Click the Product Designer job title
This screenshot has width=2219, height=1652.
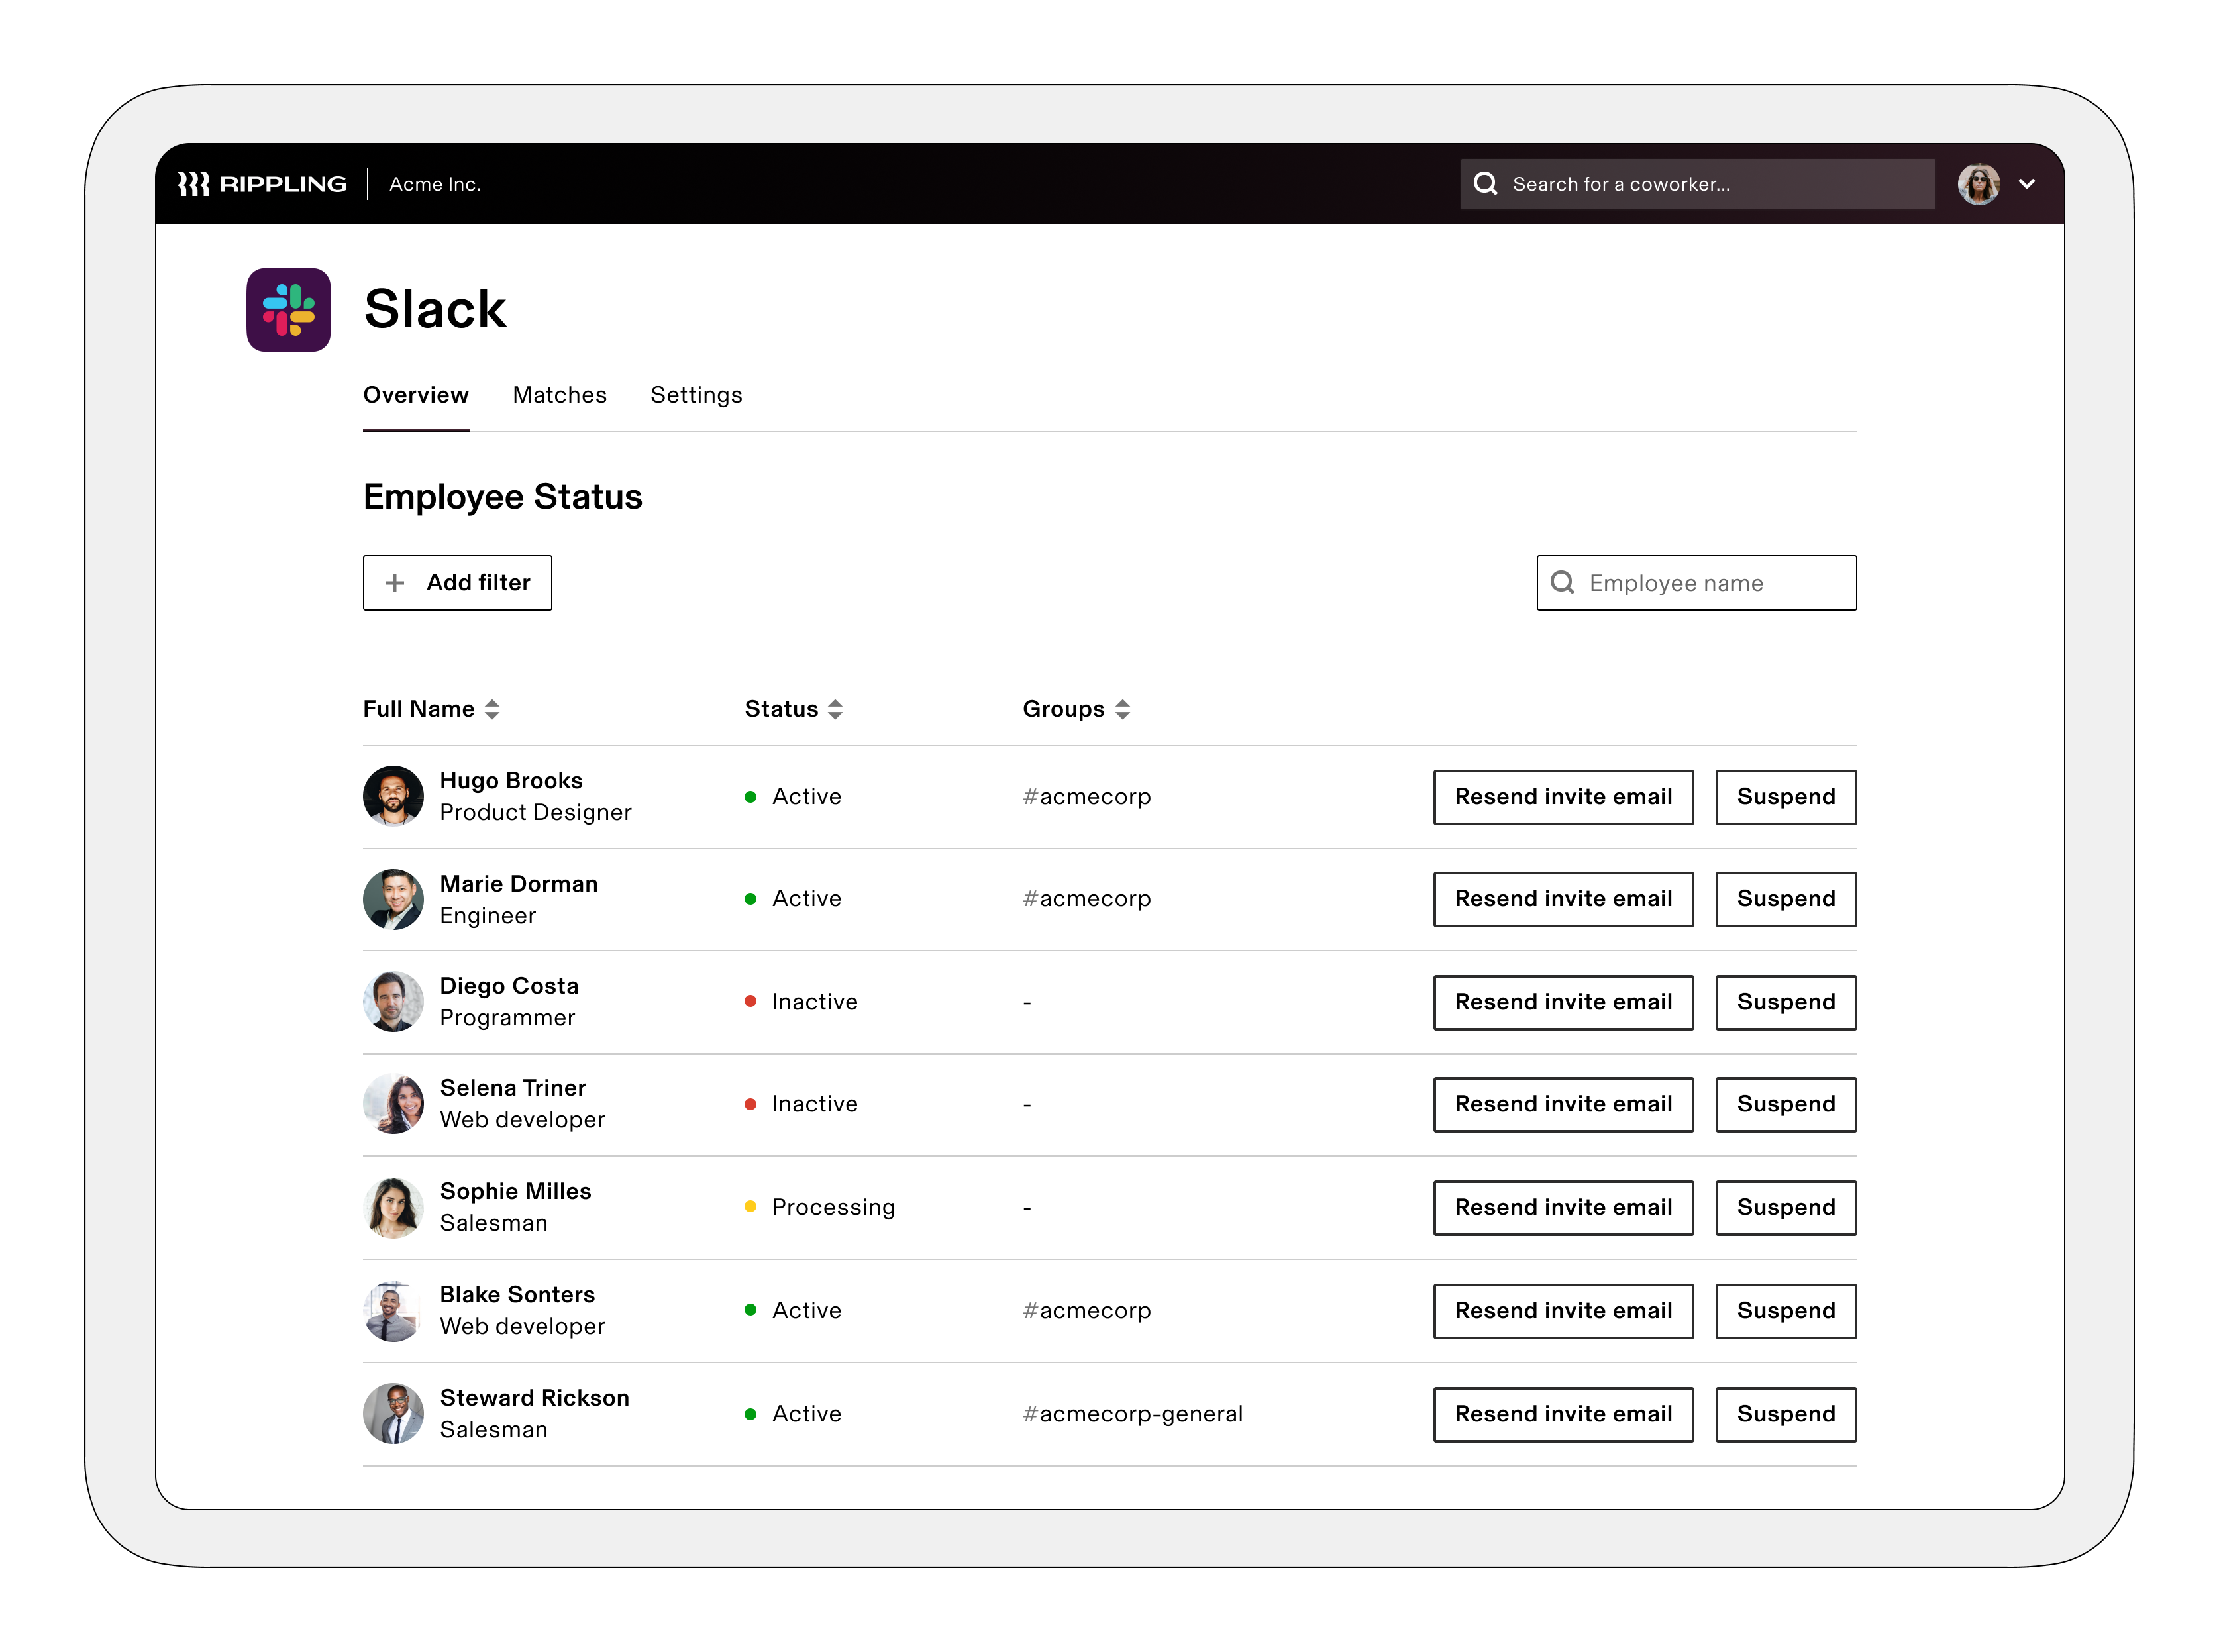click(x=536, y=812)
